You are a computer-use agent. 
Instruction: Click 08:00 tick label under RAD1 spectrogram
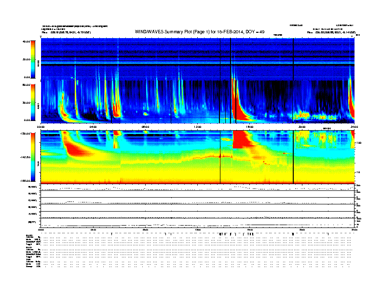tap(145, 127)
